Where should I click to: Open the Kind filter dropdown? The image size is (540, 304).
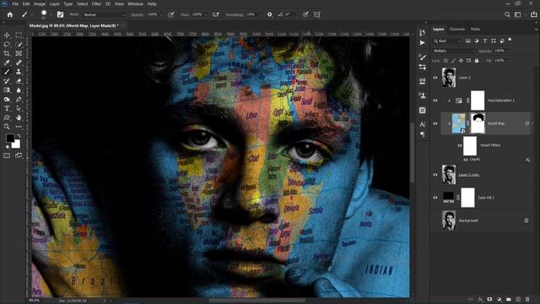click(447, 41)
